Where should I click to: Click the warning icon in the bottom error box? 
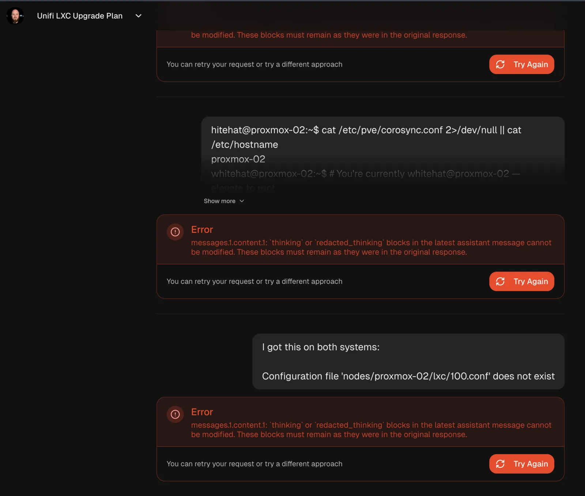[175, 414]
